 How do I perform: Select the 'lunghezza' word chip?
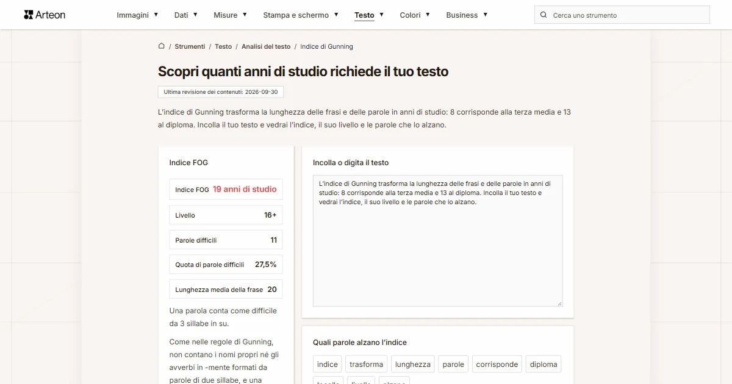[413, 364]
